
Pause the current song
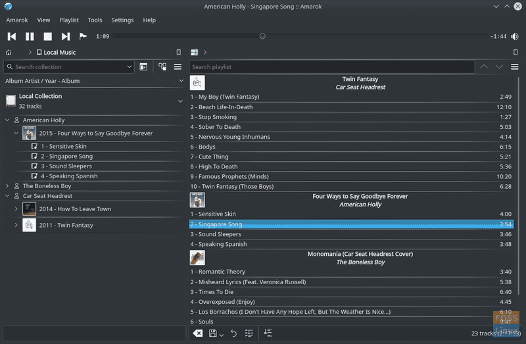(x=30, y=36)
